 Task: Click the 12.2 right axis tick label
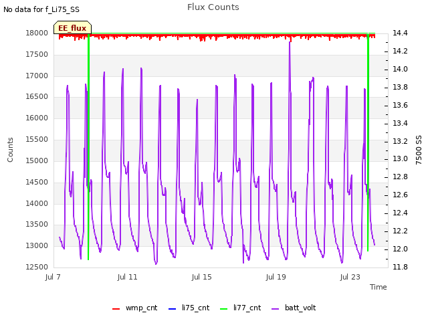pyautogui.click(x=400, y=231)
